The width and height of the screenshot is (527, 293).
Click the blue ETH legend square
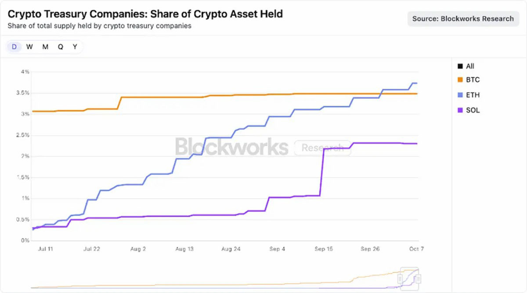[459, 95]
